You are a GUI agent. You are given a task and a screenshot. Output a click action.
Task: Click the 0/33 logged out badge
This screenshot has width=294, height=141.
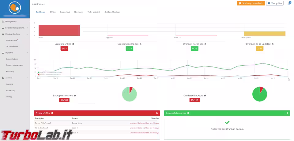[x=129, y=49]
